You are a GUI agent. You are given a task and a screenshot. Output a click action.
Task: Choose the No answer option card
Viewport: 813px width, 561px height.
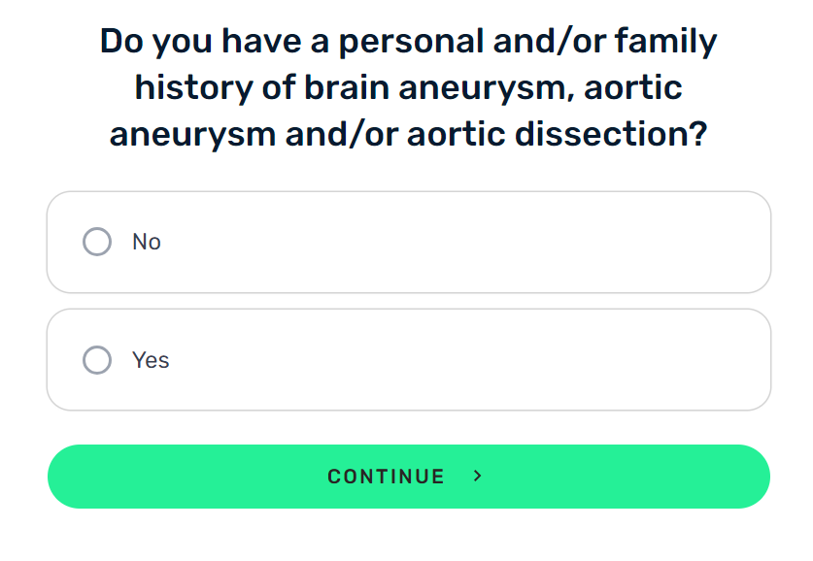pos(409,242)
